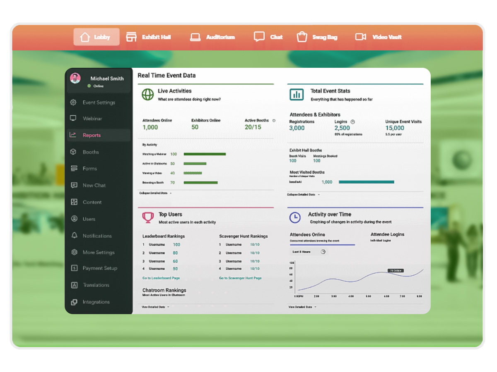Click the Video Vault camera icon
Image resolution: width=497 pixels, height=372 pixels.
point(360,37)
